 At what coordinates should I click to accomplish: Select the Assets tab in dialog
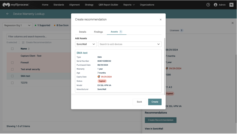click(x=117, y=32)
